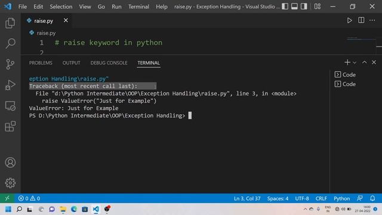This screenshot has height=215, width=382.
Task: Select language mode Python
Action: (x=341, y=198)
